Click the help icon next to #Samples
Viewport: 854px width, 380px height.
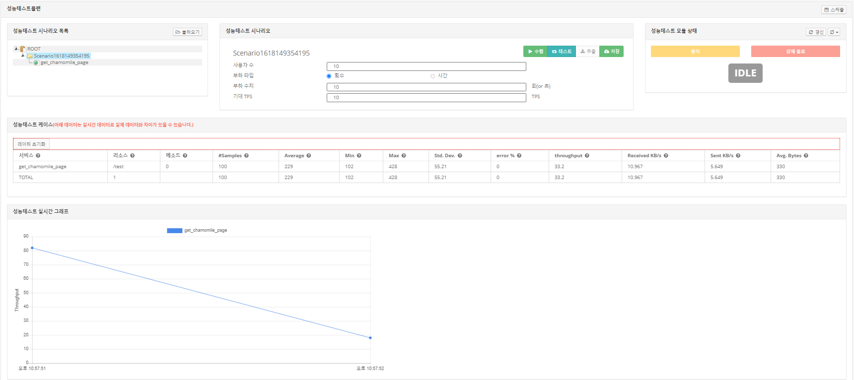[247, 156]
